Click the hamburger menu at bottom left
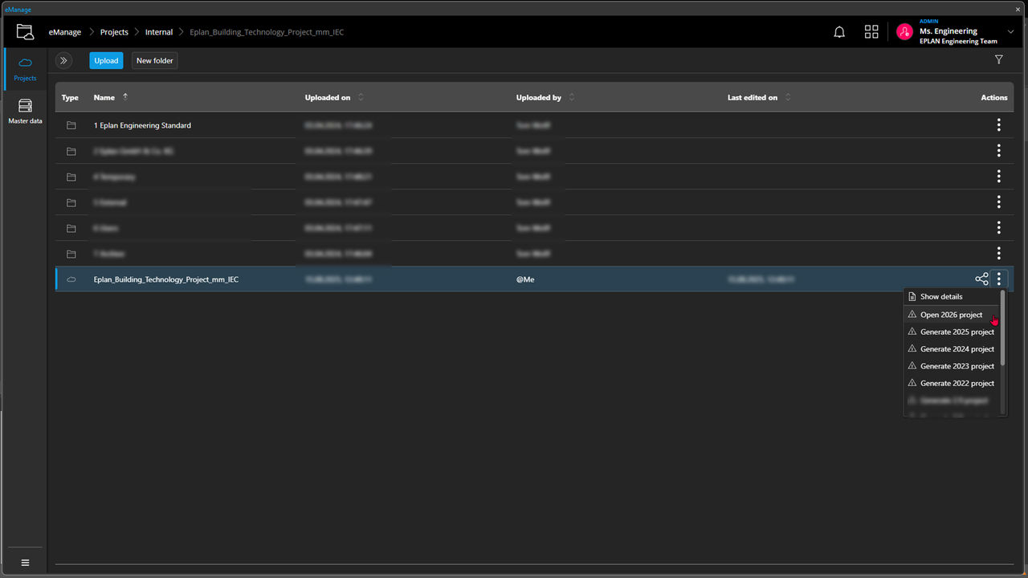This screenshot has height=578, width=1028. 25,563
